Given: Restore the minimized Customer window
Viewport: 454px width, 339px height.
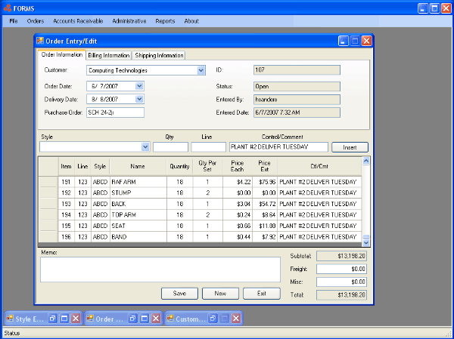Looking at the screenshot, I should pos(213,319).
